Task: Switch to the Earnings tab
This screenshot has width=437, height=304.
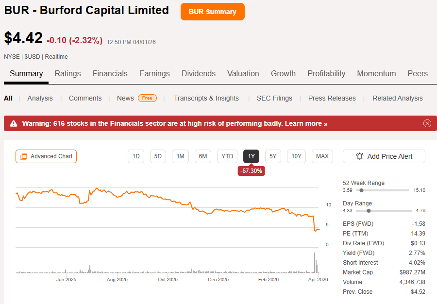Action: click(154, 73)
